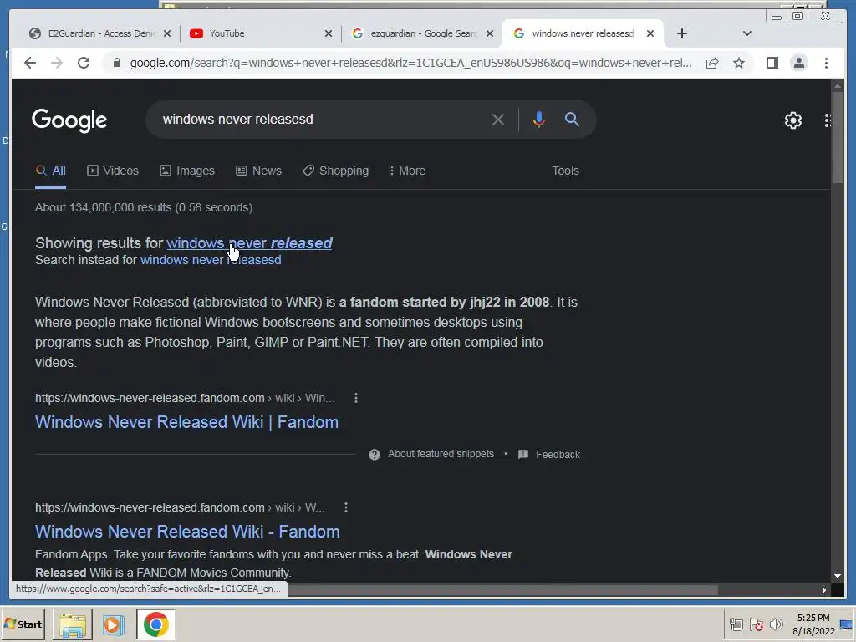Screen dimensions: 856x642
Task: Go back using the browser back arrow
Action: pos(30,63)
